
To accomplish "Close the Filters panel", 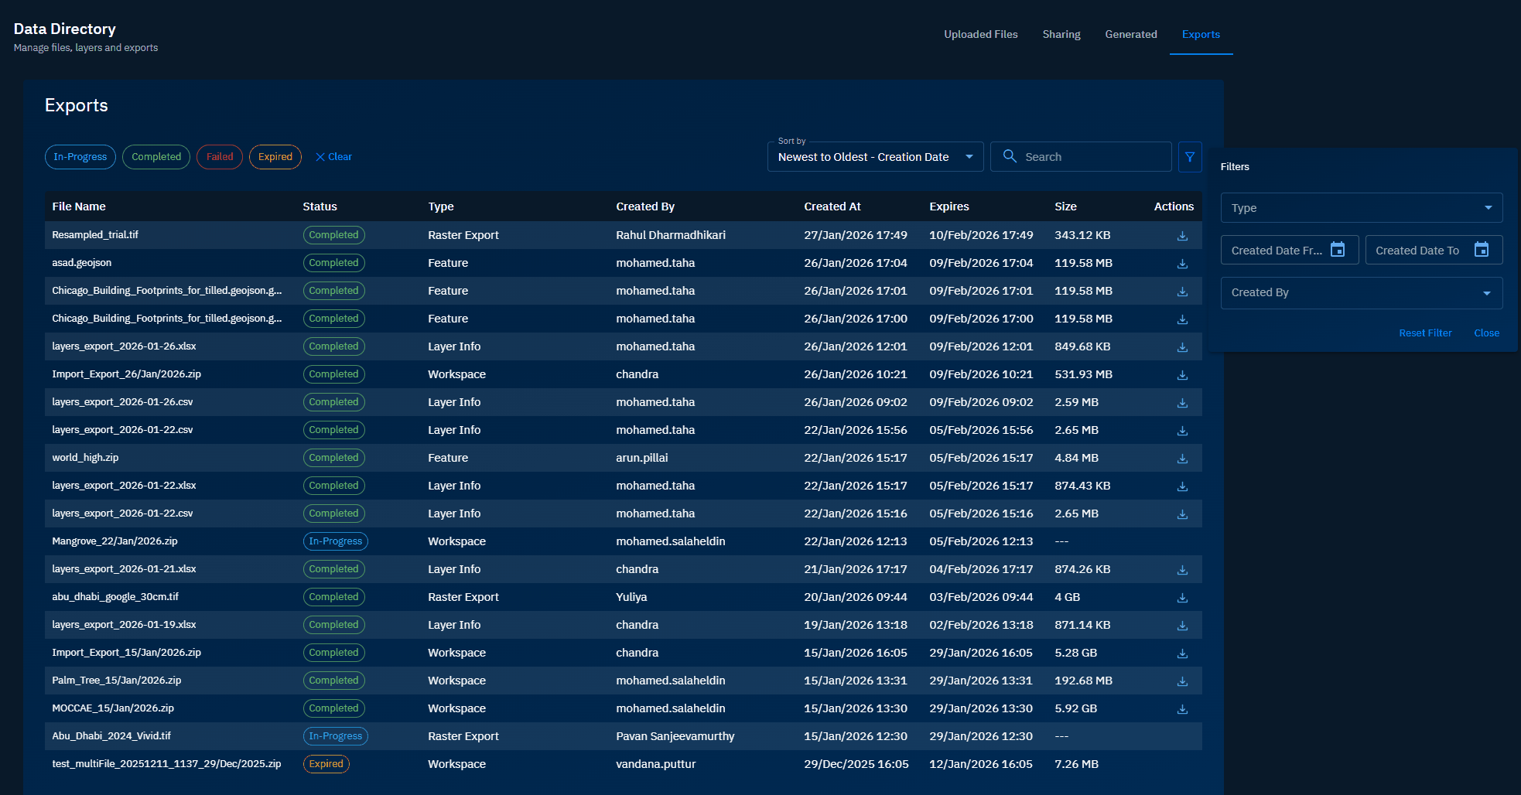I will (x=1486, y=333).
